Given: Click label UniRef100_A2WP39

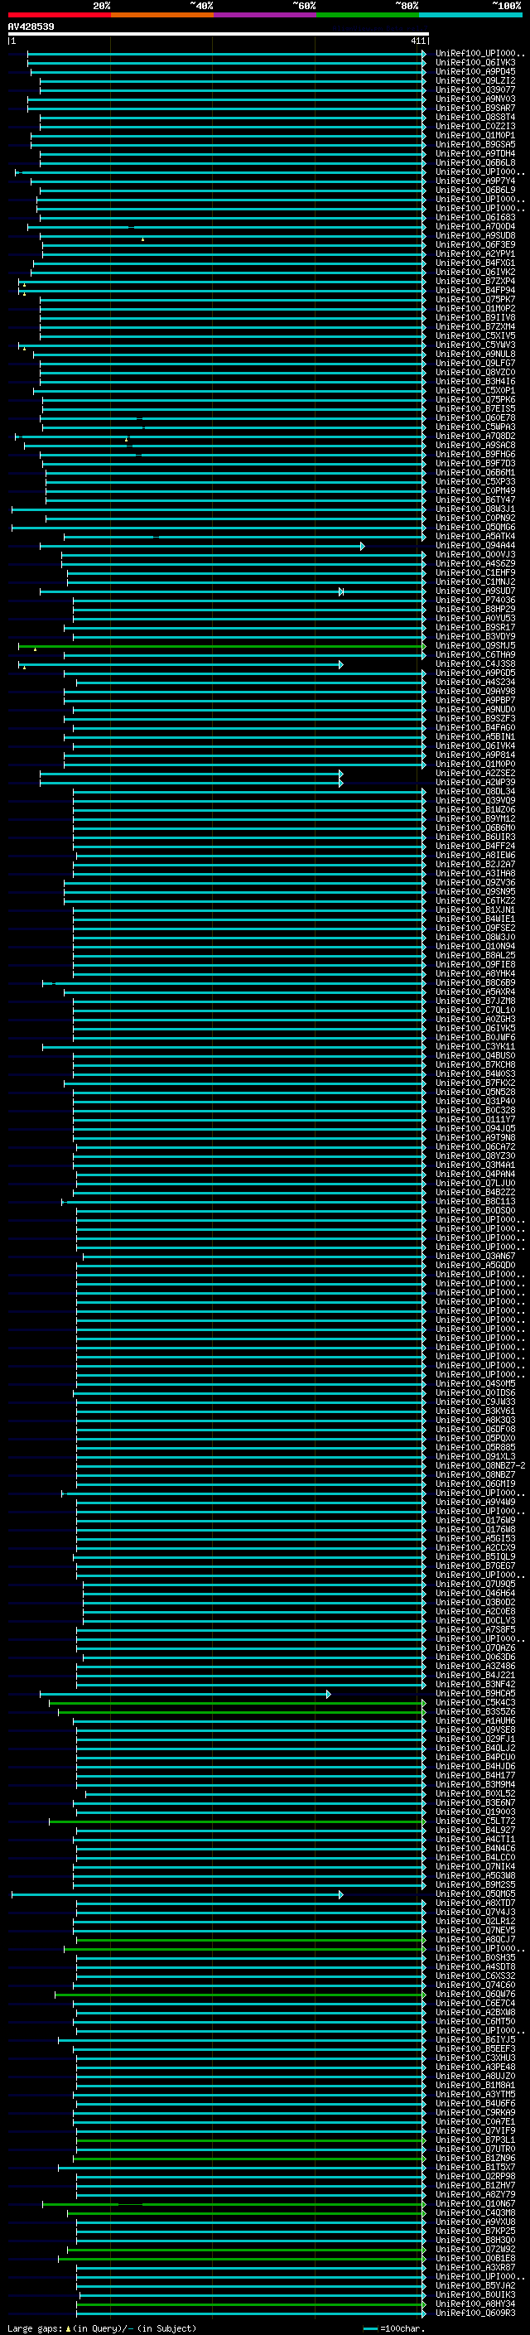Looking at the screenshot, I should click(x=475, y=782).
